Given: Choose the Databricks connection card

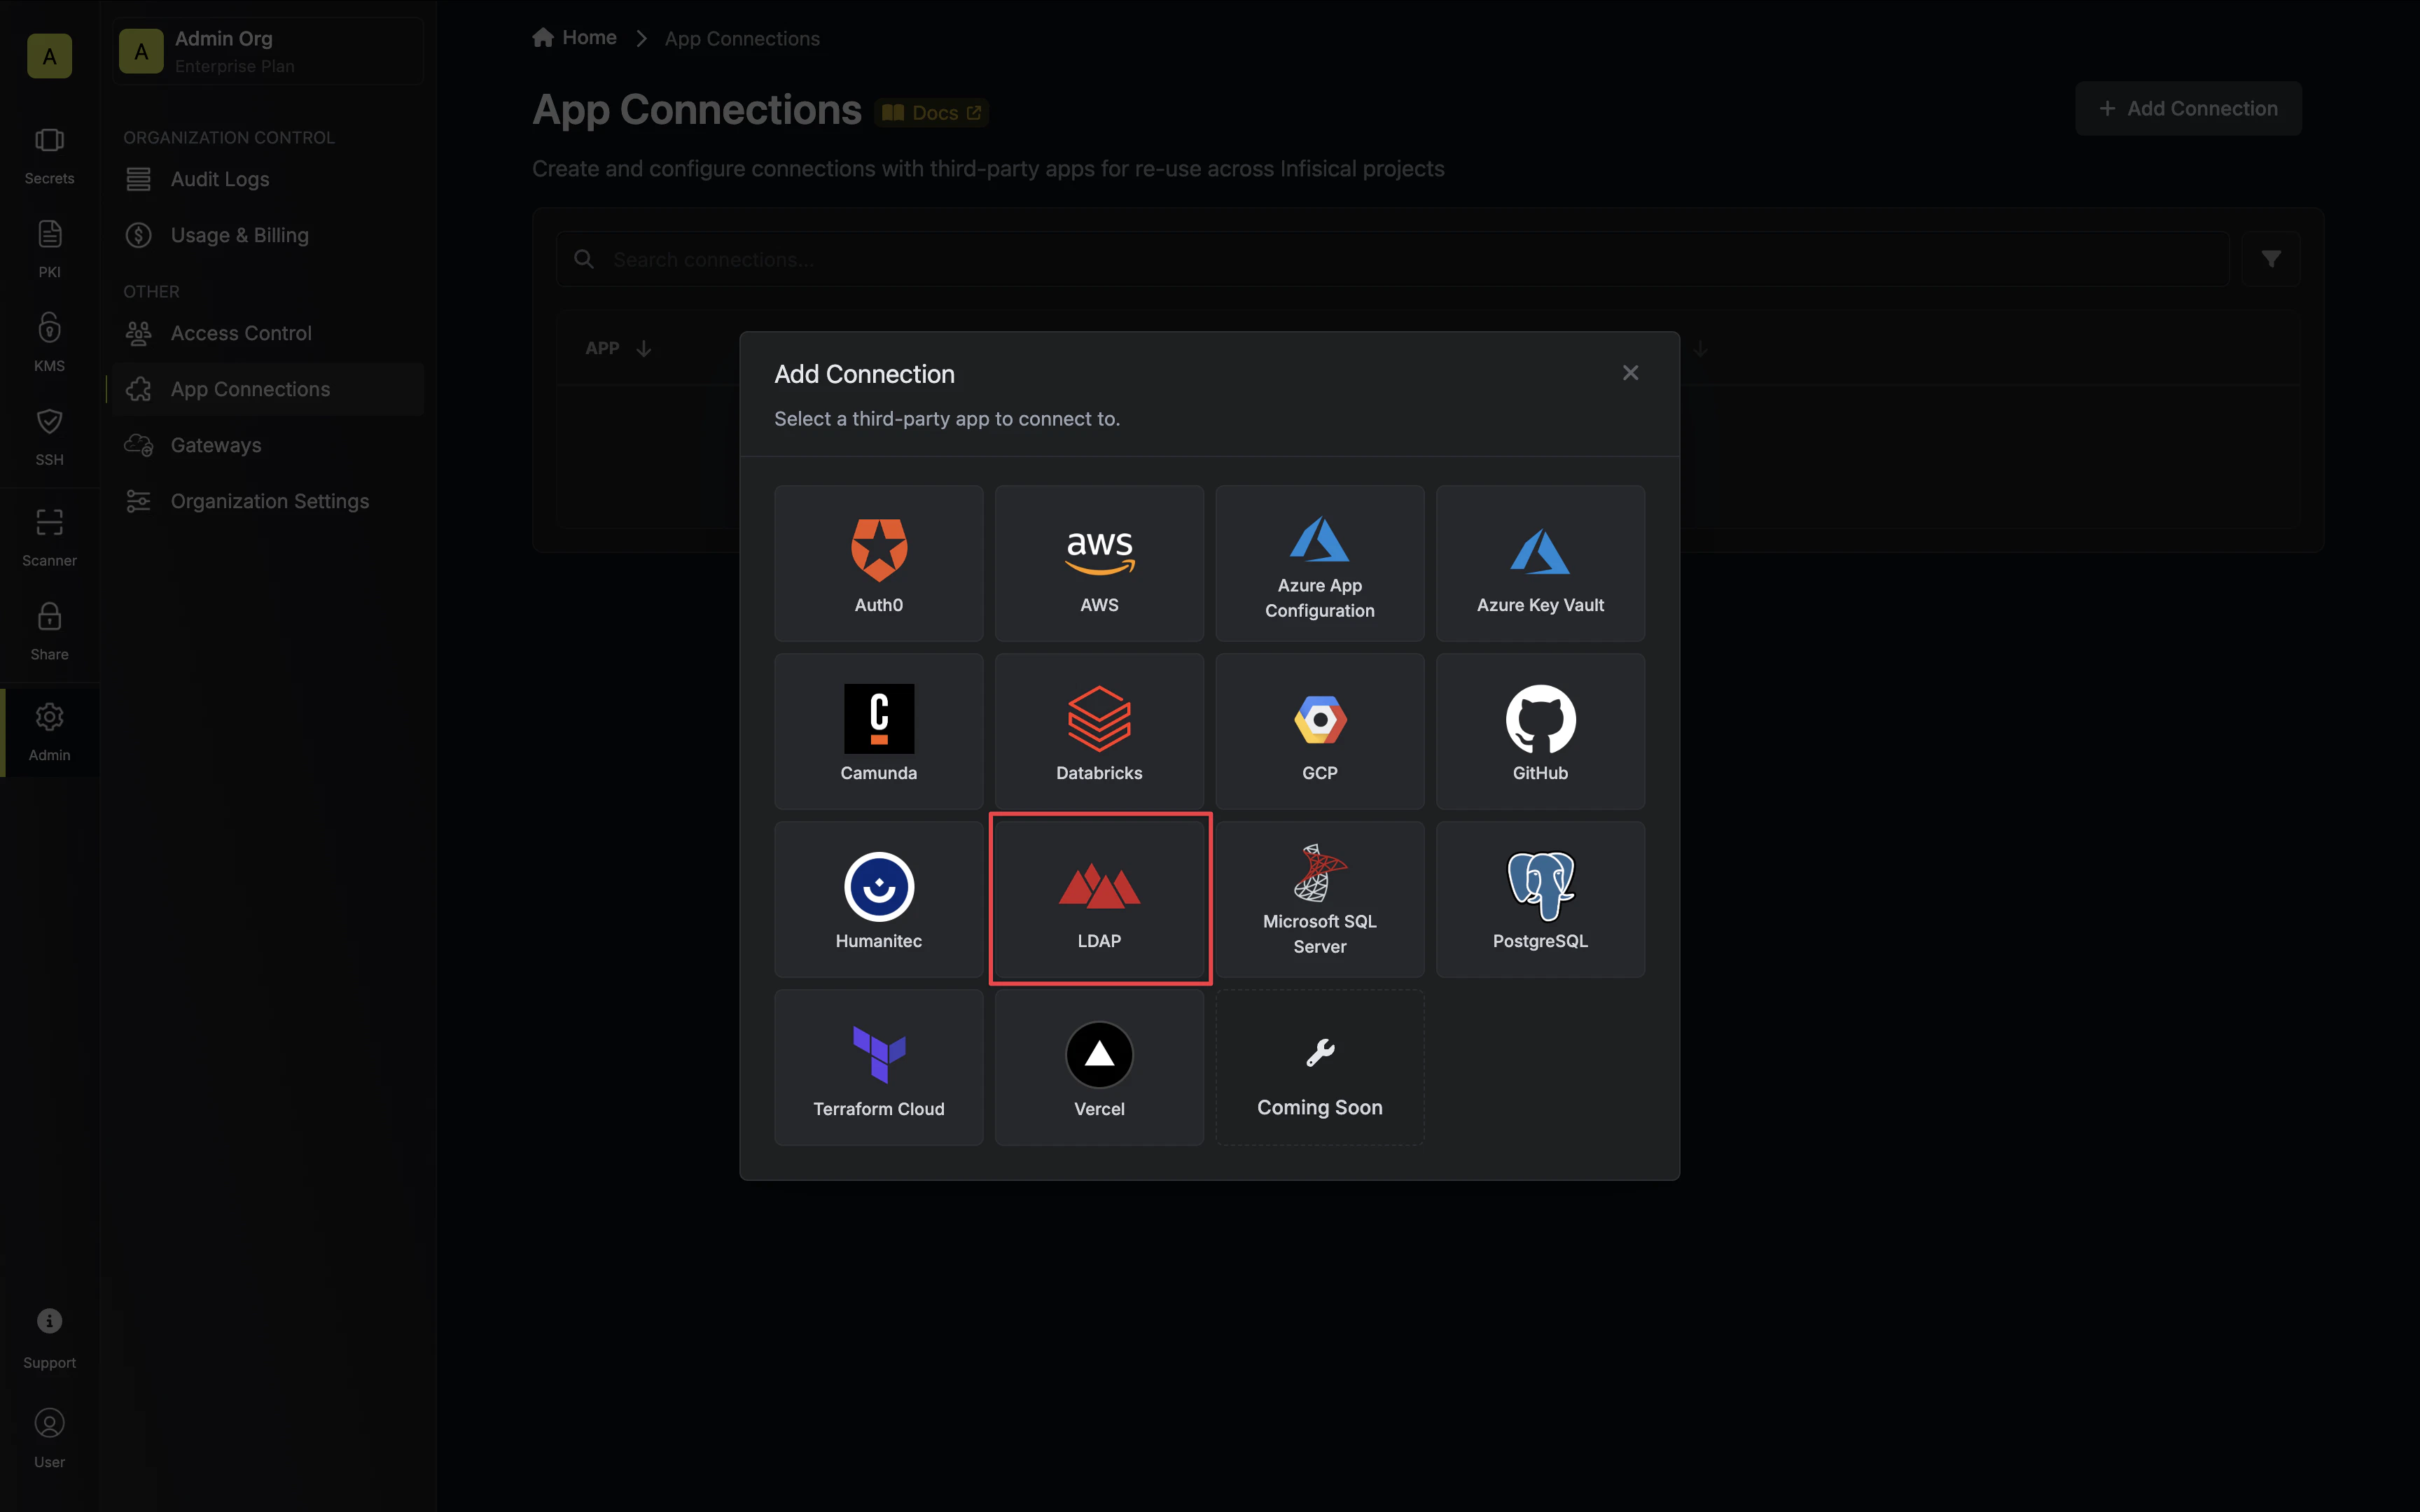Looking at the screenshot, I should (x=1099, y=731).
